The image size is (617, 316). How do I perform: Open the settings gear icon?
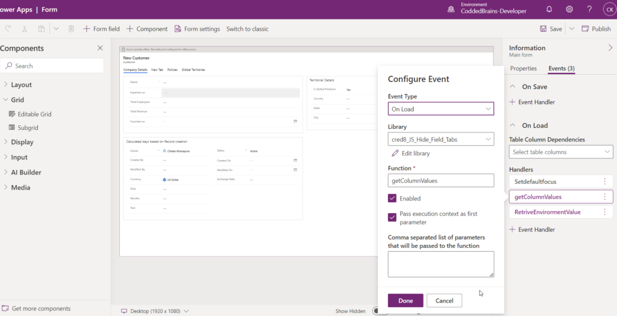click(x=569, y=9)
